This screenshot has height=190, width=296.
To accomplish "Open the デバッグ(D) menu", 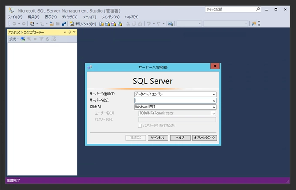I will 70,17.
